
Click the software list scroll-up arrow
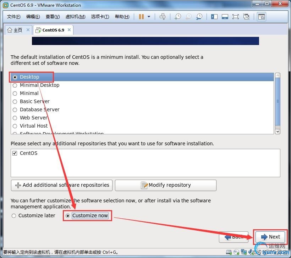278,75
